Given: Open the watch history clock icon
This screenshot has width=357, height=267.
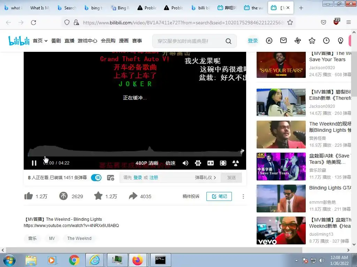Looking at the screenshot, I should [326, 41].
